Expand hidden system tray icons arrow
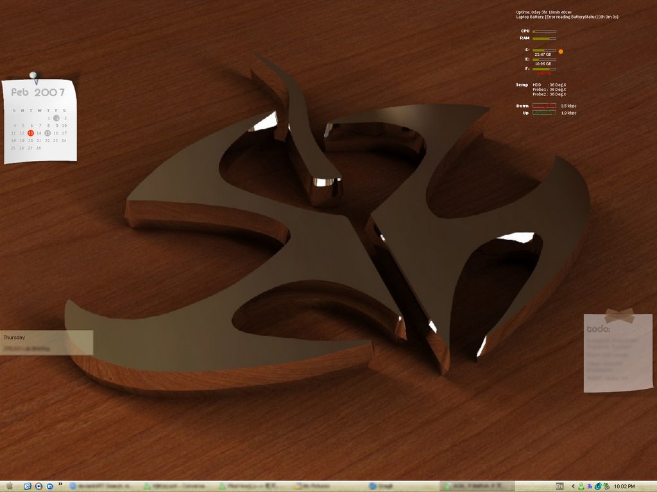657x492 pixels. coord(573,486)
